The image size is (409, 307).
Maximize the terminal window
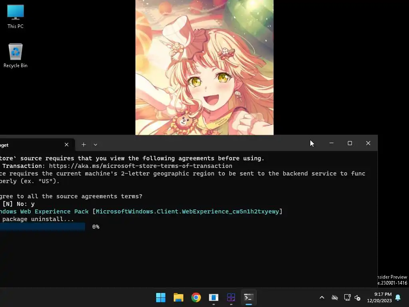tap(350, 143)
